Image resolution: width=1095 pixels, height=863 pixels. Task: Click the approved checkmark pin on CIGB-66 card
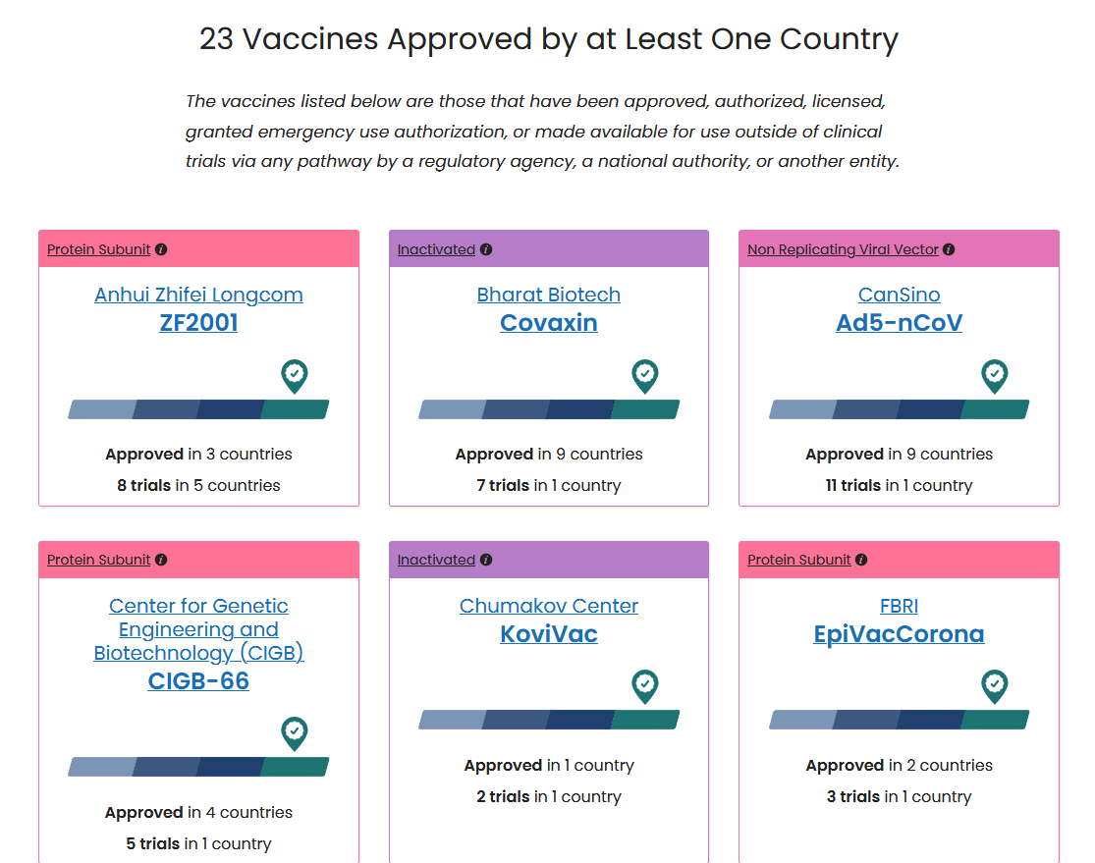[295, 733]
